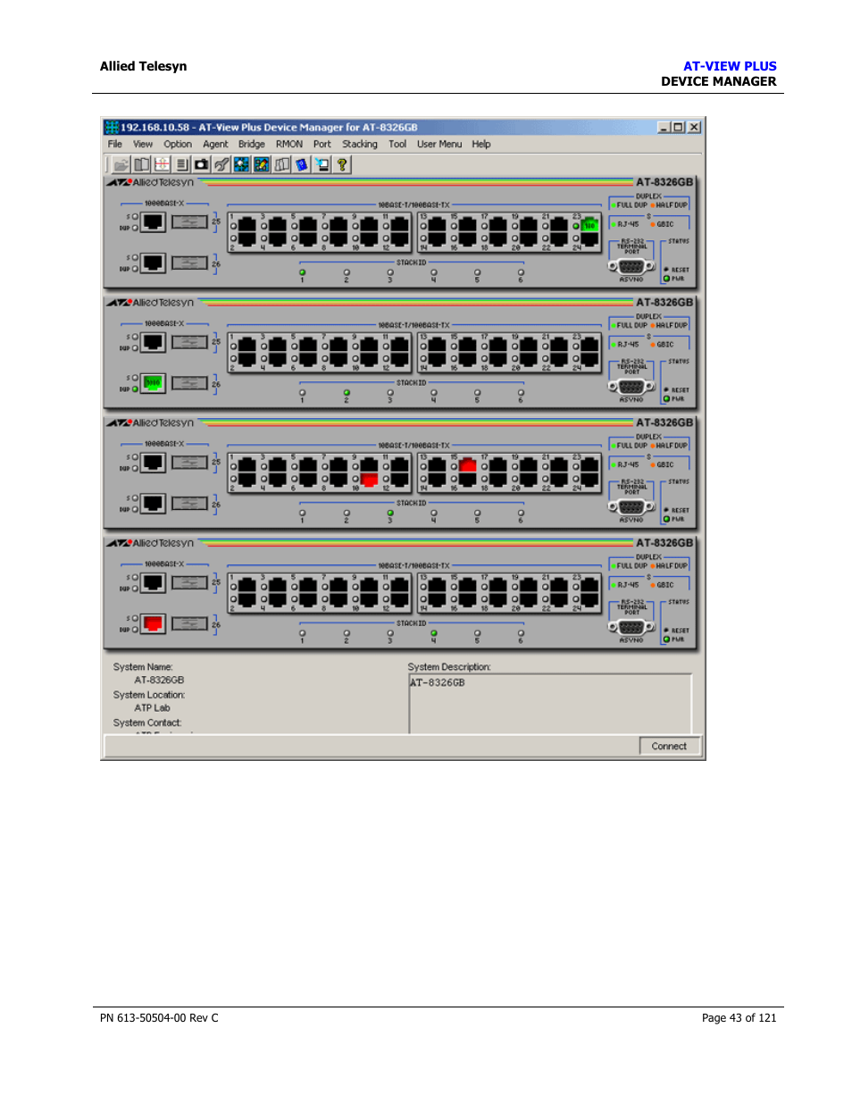Click the camera snapshot toolbar icon
The width and height of the screenshot is (852, 1103).
pyautogui.click(x=202, y=164)
